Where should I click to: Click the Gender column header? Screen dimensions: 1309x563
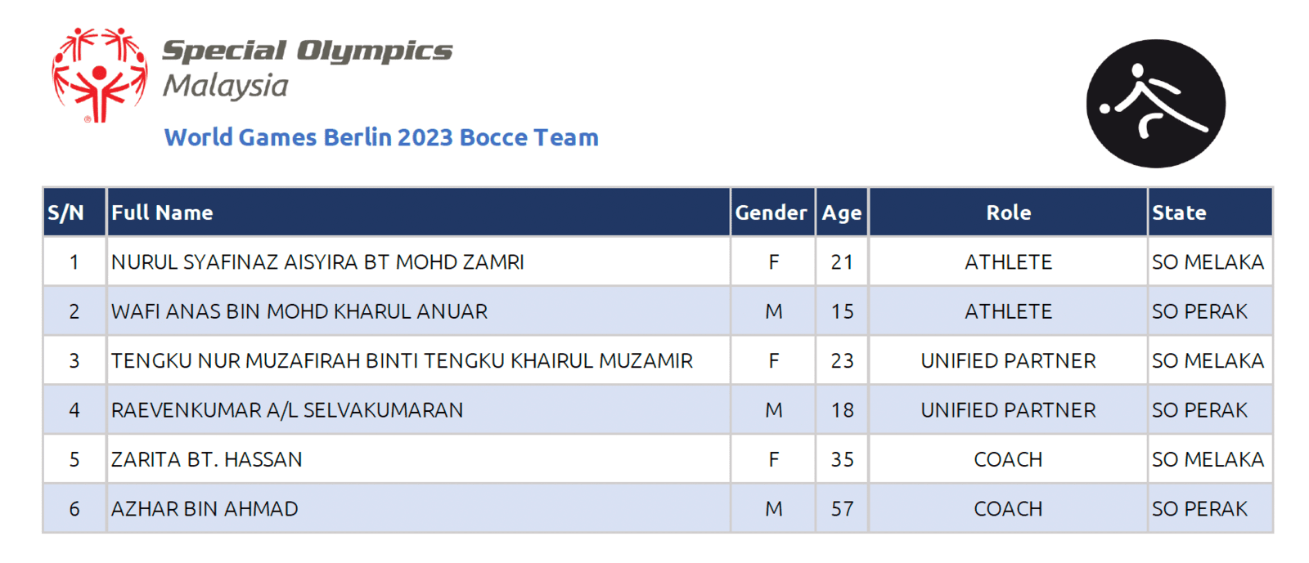click(x=772, y=212)
